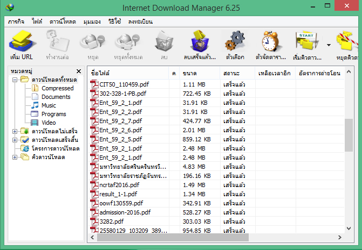
Task: Sort by เหลือเวลาอีก column header
Action: (275, 73)
